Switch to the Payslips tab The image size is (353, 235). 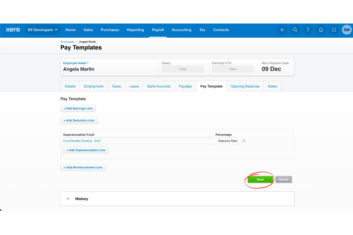pyautogui.click(x=185, y=86)
